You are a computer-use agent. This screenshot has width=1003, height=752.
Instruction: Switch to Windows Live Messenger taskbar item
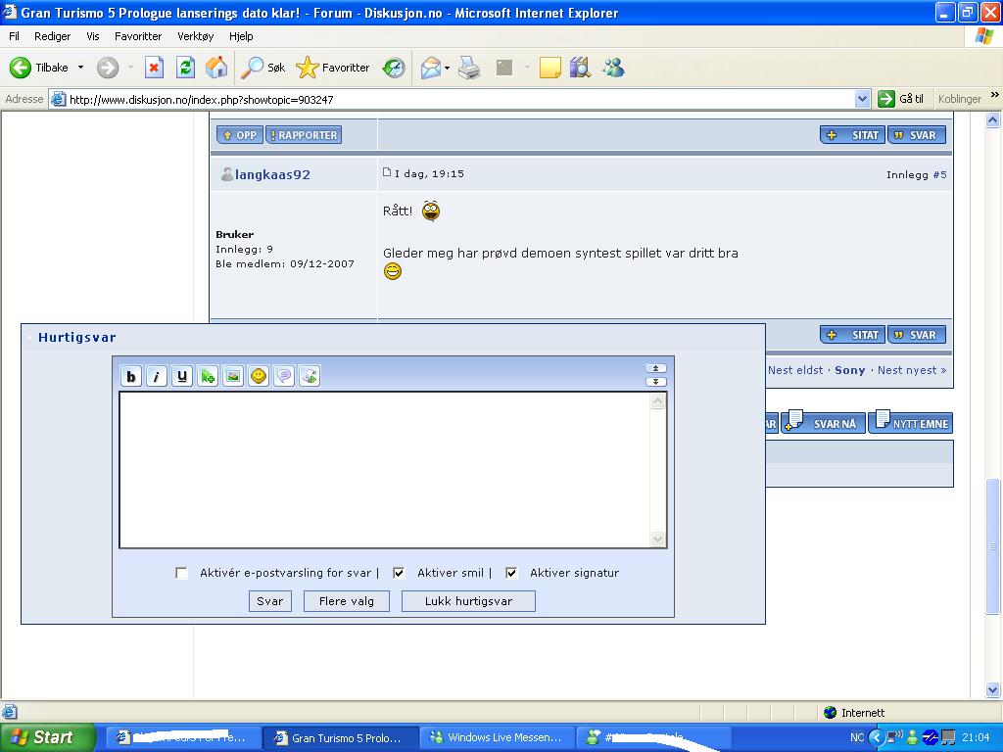point(497,737)
